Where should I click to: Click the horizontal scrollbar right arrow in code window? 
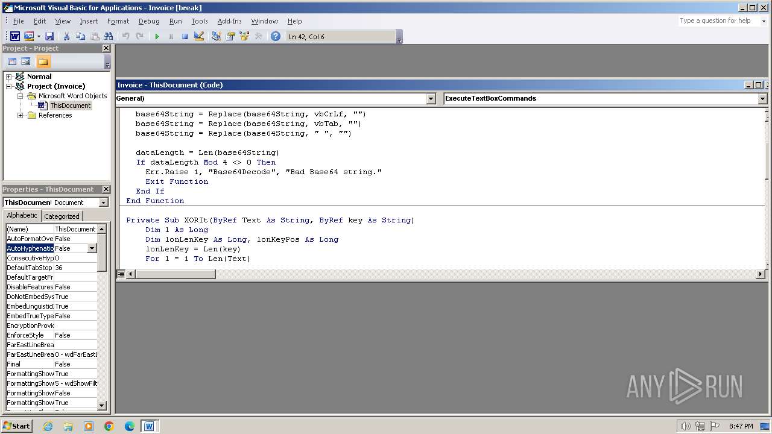pos(760,274)
